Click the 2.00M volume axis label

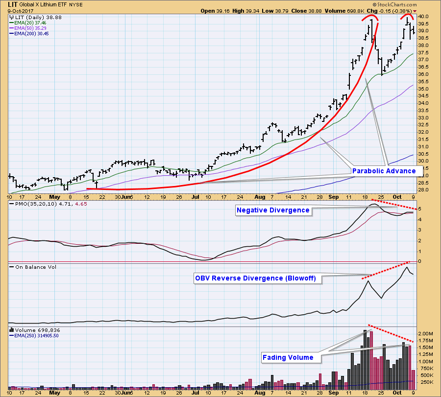tap(426, 333)
